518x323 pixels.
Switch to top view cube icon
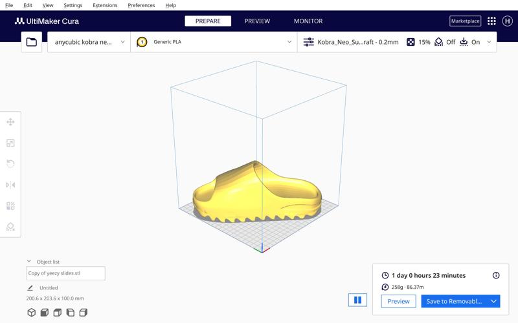pyautogui.click(x=58, y=312)
